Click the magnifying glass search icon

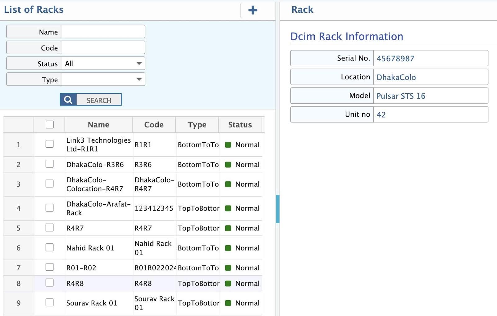(x=68, y=100)
